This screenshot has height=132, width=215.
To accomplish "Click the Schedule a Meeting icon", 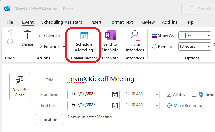I will point(84,35).
